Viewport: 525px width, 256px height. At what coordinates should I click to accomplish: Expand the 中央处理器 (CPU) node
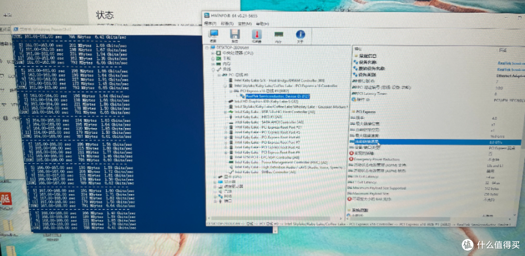[x=212, y=53]
